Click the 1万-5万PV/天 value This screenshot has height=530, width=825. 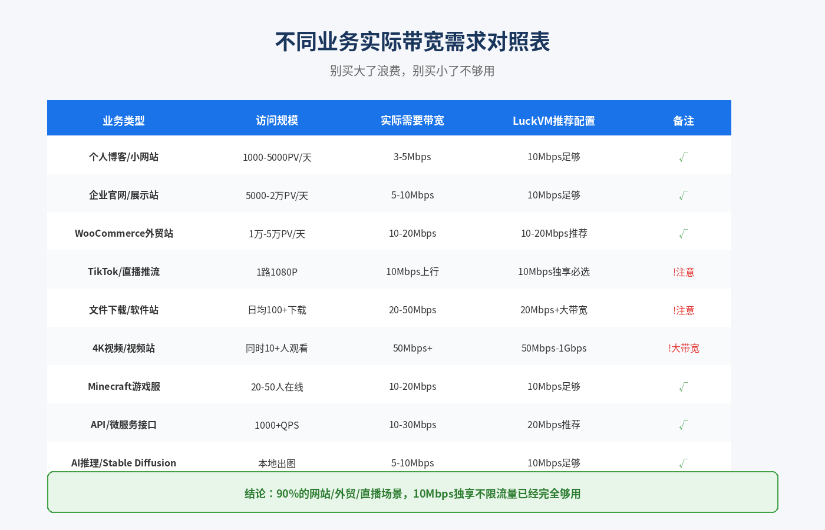tap(277, 234)
